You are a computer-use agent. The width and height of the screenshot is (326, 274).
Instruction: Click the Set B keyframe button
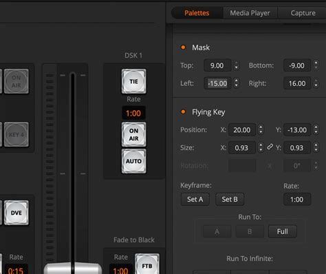[x=230, y=199]
